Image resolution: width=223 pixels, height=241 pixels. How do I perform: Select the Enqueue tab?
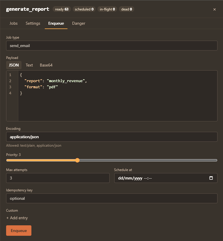pyautogui.click(x=56, y=23)
